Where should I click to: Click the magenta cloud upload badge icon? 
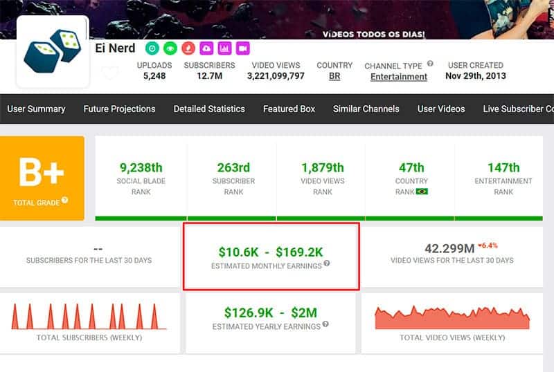206,48
